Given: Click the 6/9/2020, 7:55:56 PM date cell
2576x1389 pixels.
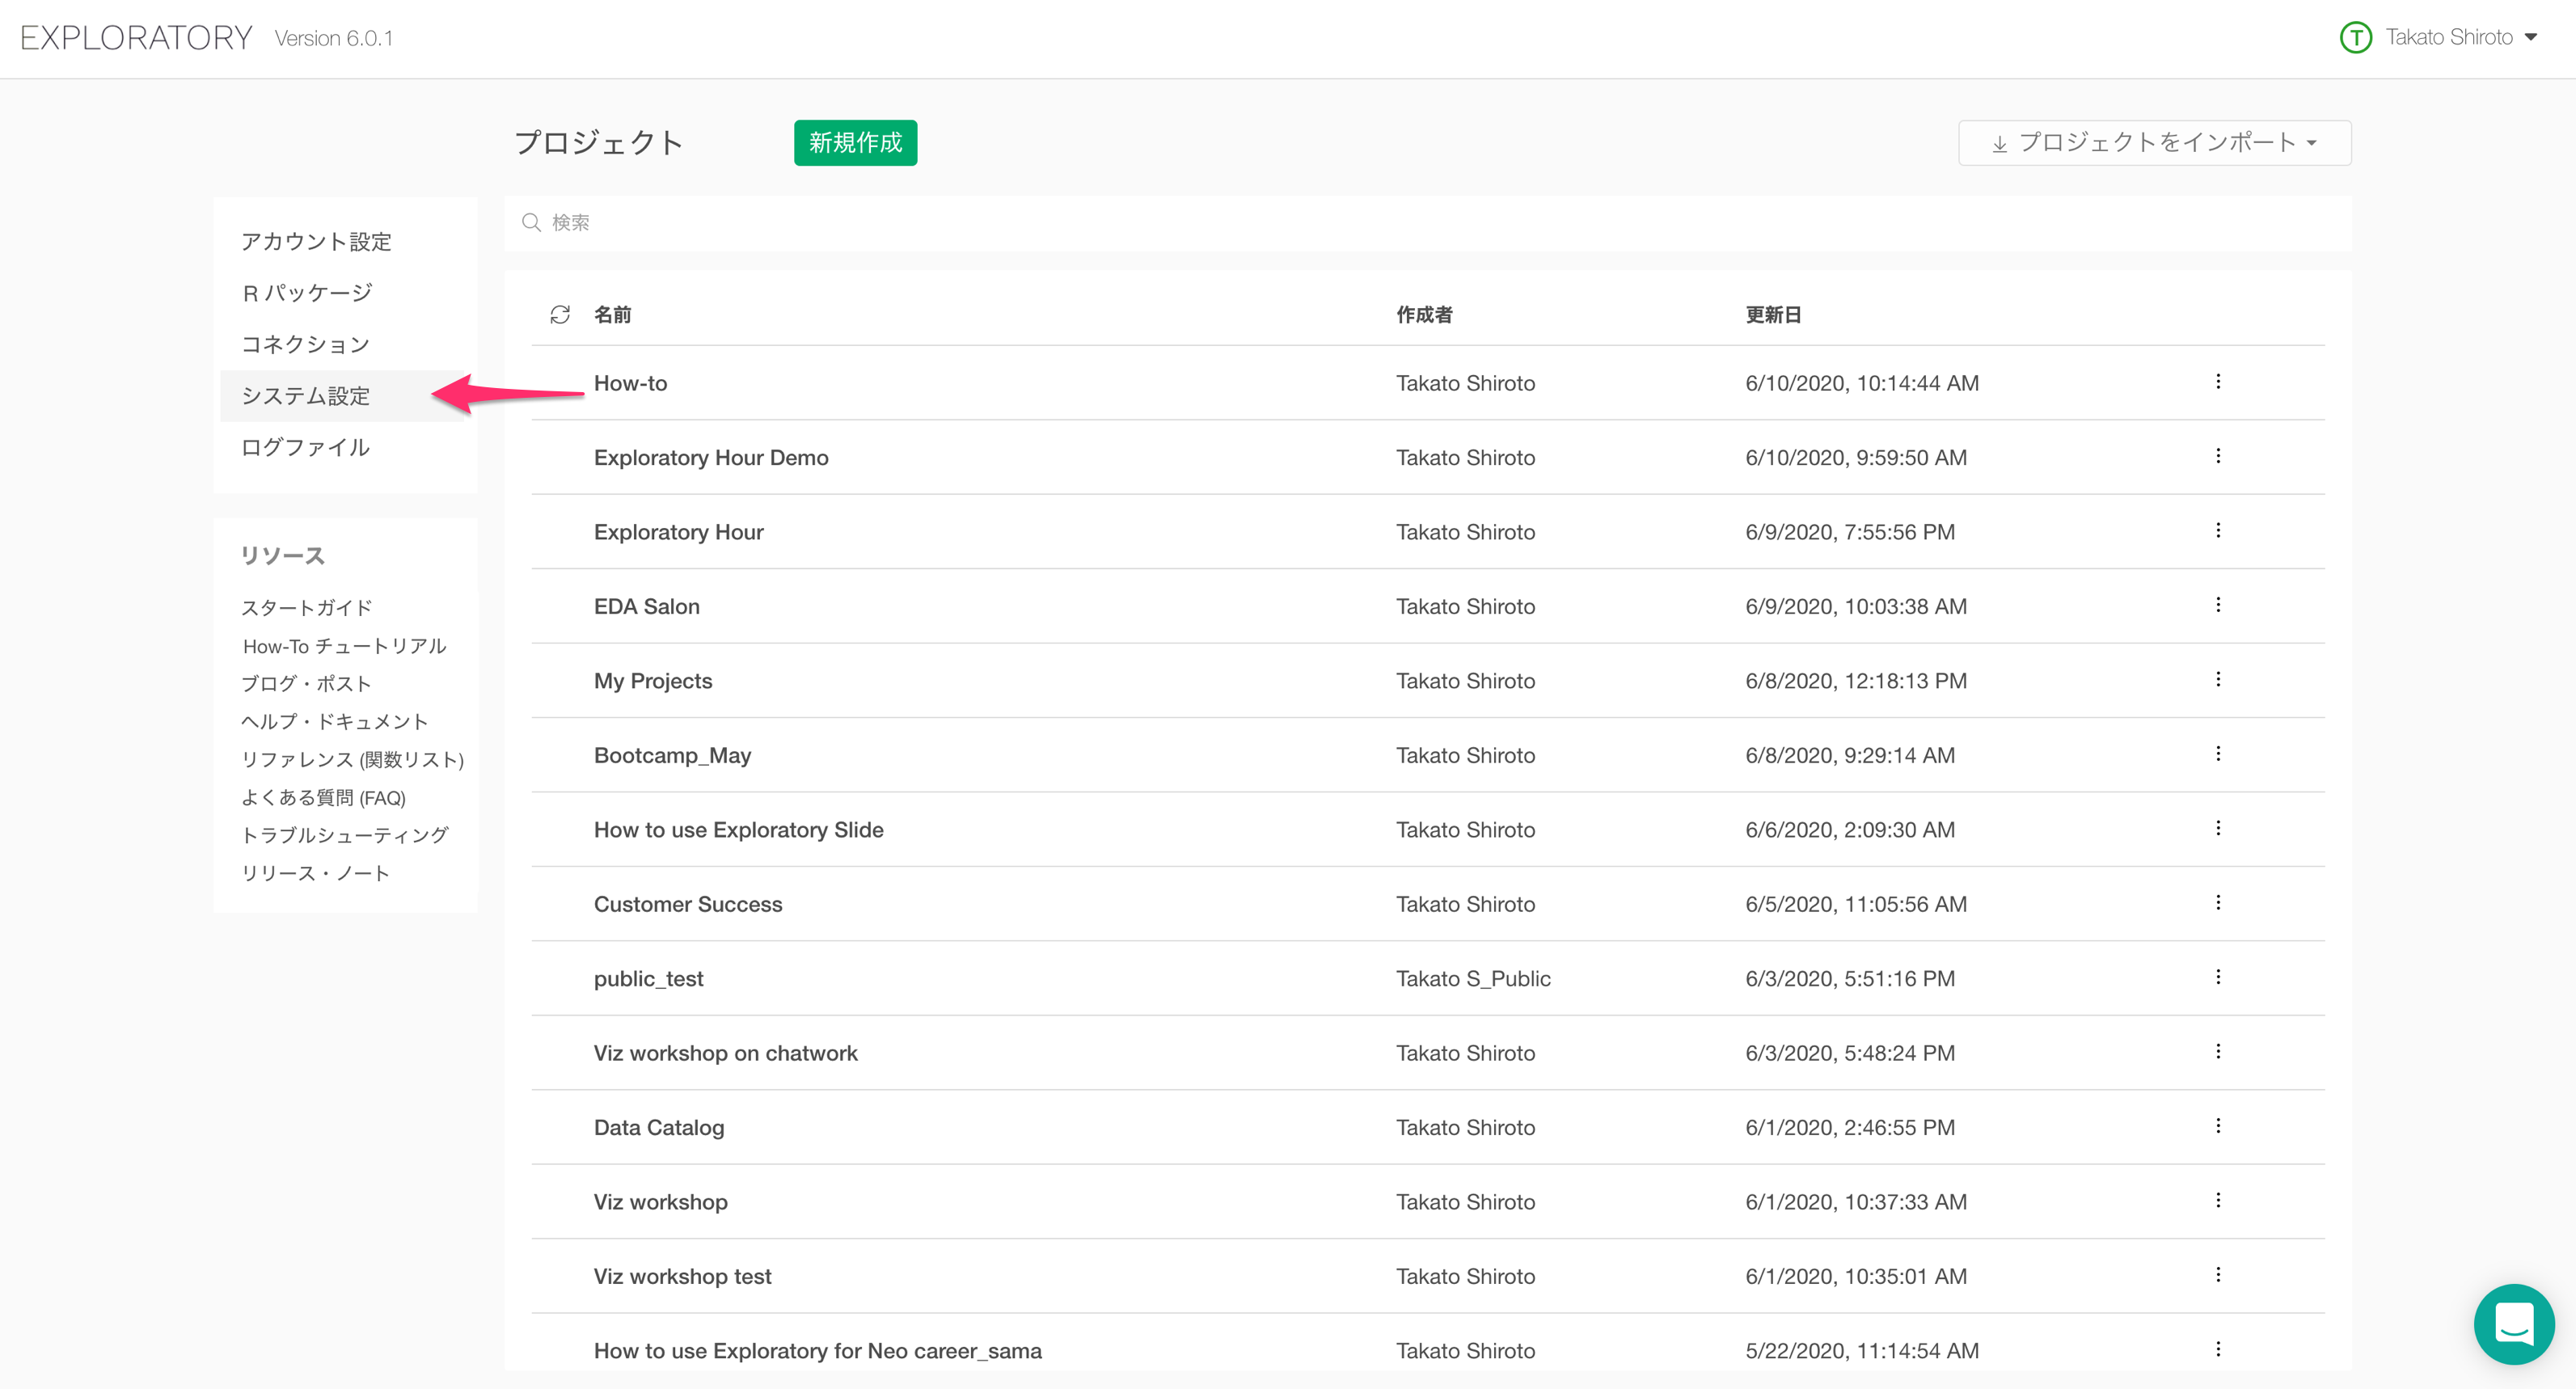Looking at the screenshot, I should (x=1850, y=532).
